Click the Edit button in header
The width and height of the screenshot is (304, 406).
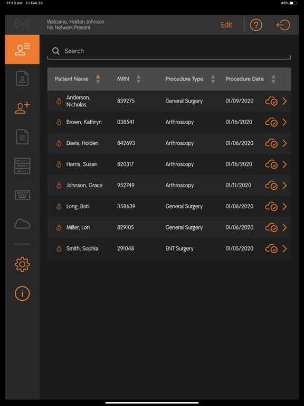click(x=226, y=25)
